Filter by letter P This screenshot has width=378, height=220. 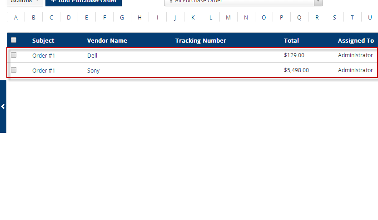282,17
